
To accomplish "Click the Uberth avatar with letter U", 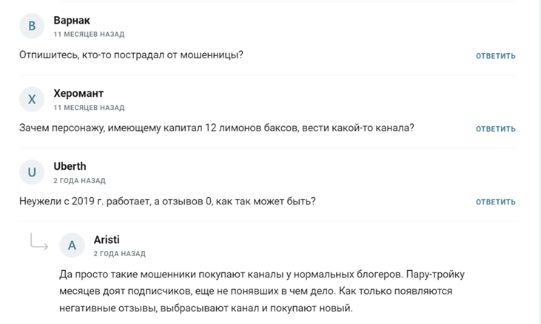I will [x=32, y=172].
